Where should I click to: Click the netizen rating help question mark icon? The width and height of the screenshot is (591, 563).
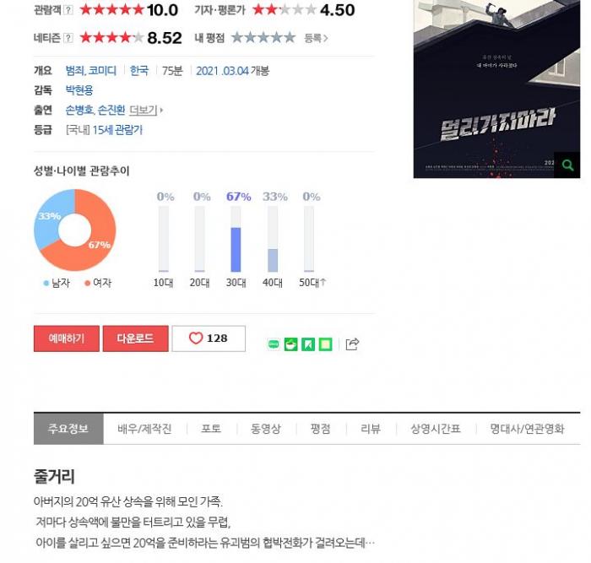(x=68, y=38)
